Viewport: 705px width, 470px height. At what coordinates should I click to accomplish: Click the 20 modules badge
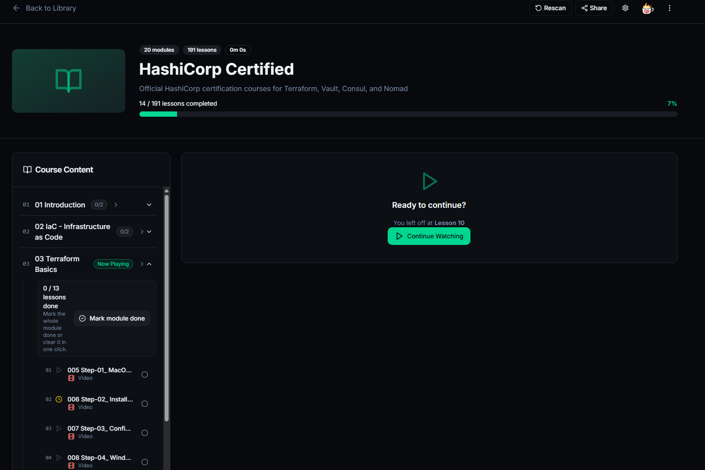point(159,50)
